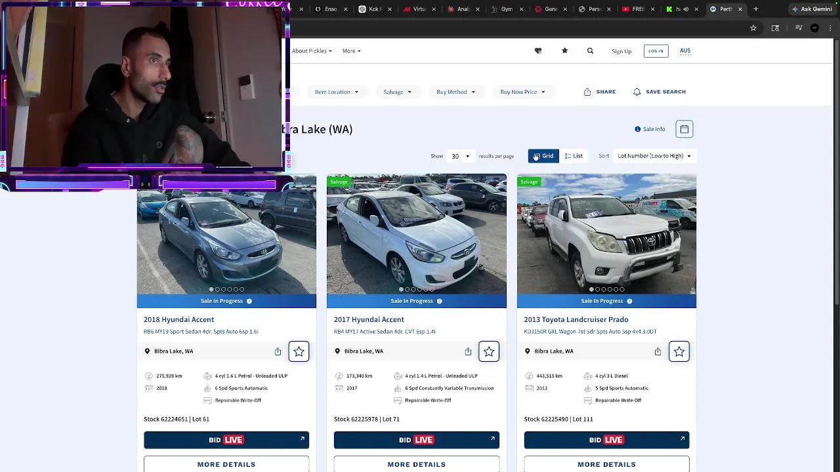
Task: Expand the Item Location filter
Action: [337, 92]
